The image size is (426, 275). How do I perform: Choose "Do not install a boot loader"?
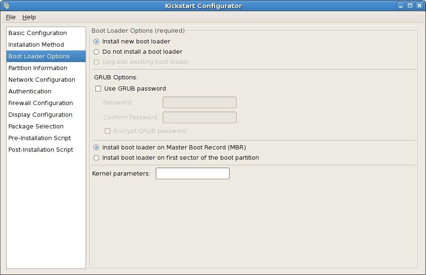coord(96,52)
